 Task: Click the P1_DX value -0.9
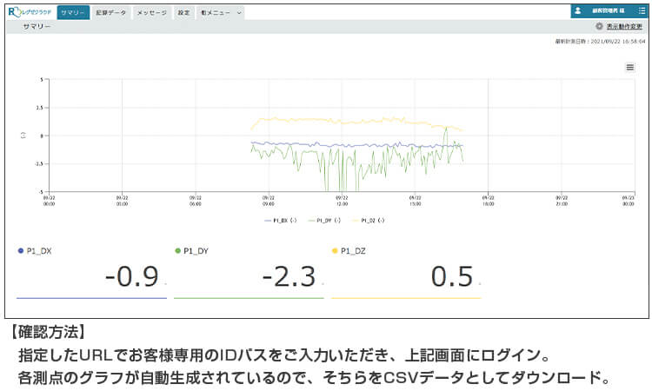132,276
